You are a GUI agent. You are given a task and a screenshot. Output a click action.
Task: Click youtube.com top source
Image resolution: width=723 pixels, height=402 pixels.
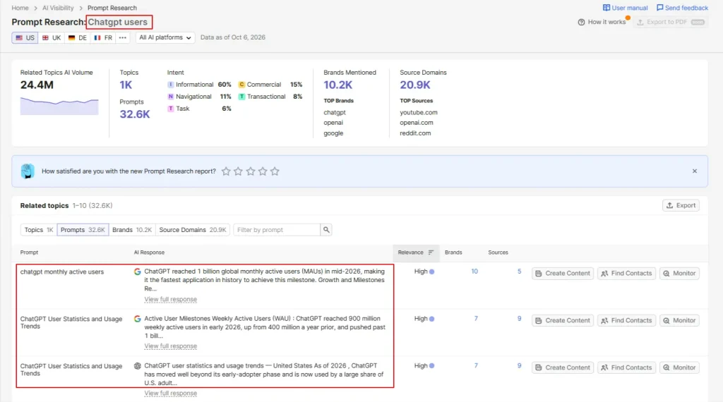click(x=419, y=112)
